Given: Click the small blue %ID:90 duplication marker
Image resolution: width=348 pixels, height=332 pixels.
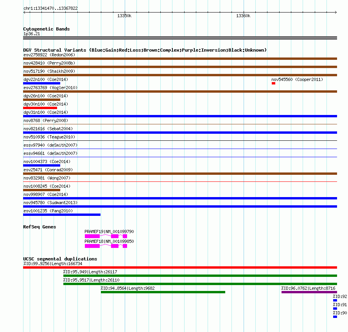Looking at the screenshot, I should tap(335, 317).
